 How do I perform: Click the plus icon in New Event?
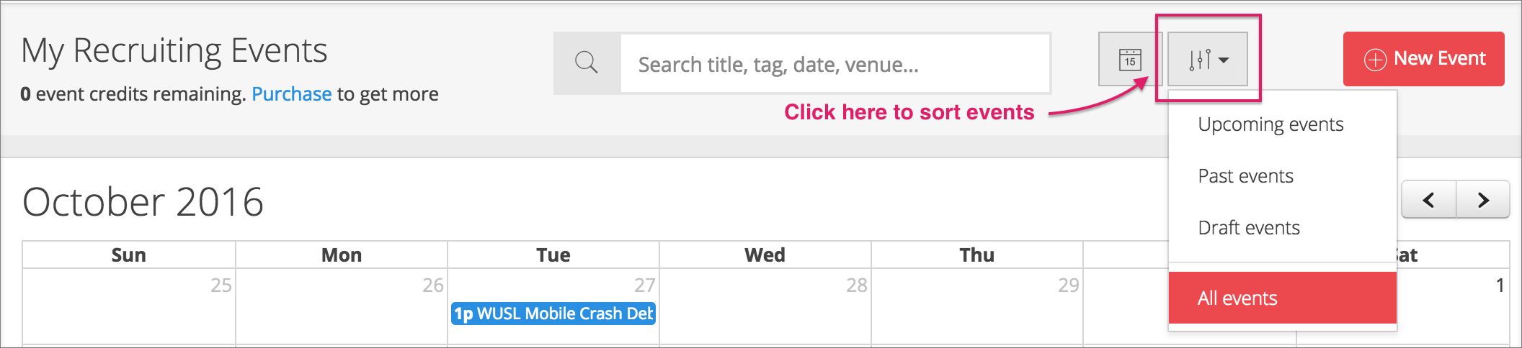point(1375,60)
